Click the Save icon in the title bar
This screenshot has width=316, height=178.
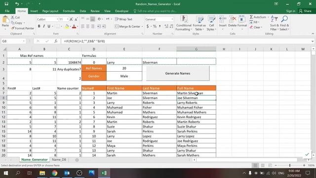coord(6,4)
